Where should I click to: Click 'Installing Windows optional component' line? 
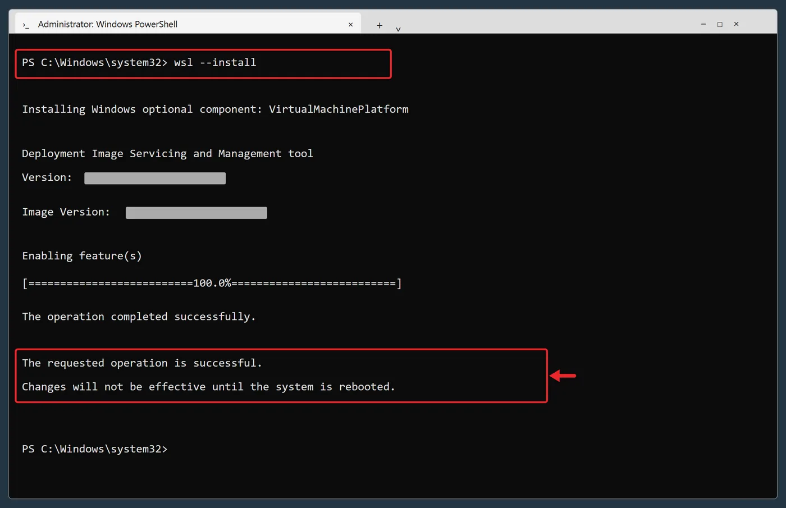[215, 109]
